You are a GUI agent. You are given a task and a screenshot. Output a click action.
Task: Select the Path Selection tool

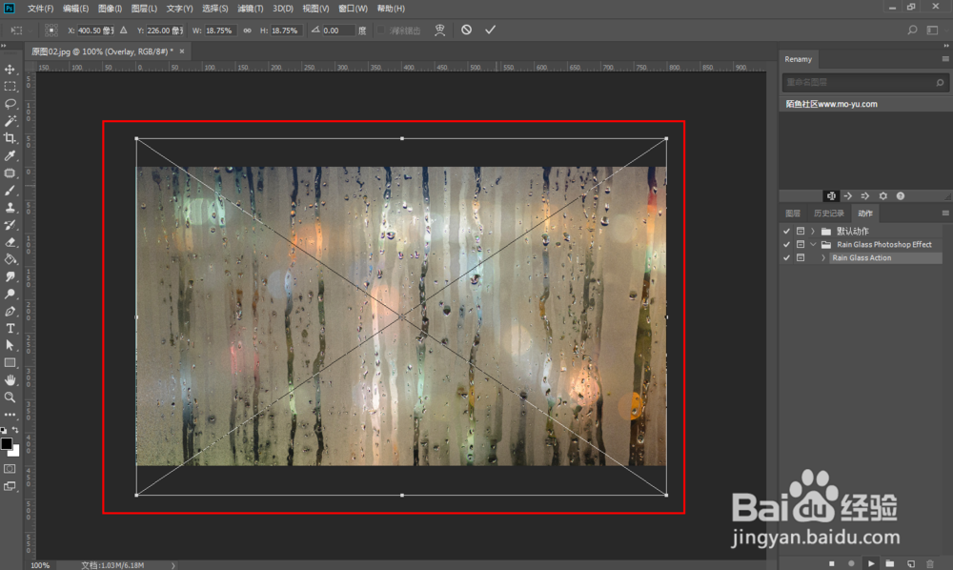click(x=10, y=345)
